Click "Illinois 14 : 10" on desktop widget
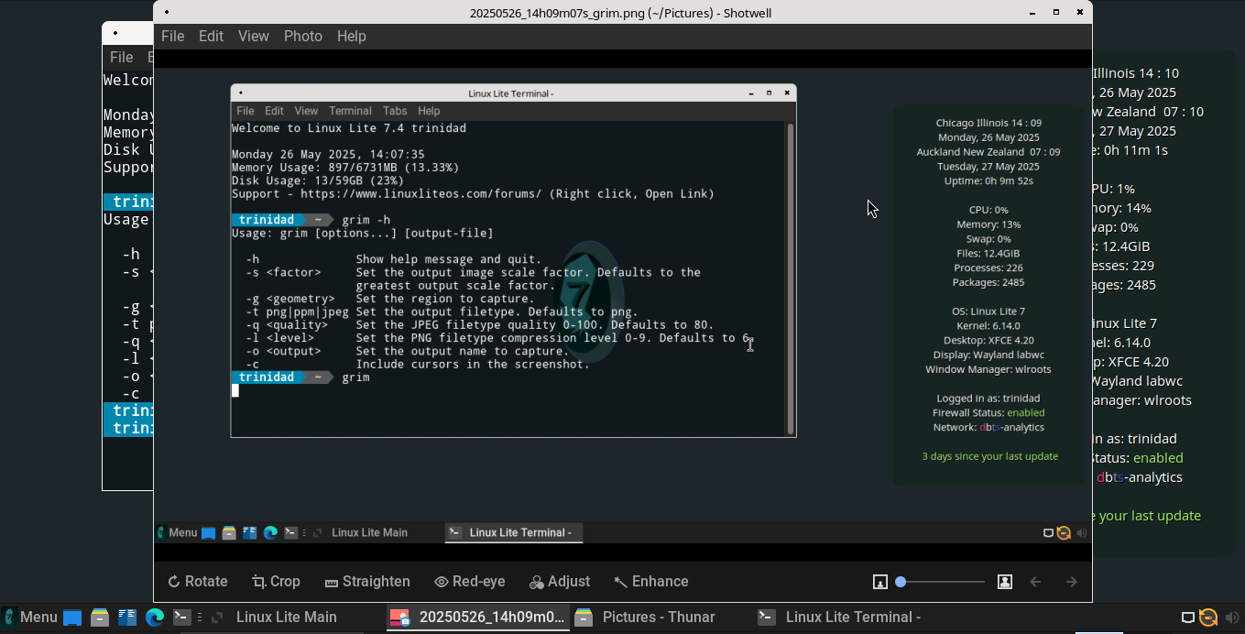The height and width of the screenshot is (634, 1245). (1136, 73)
